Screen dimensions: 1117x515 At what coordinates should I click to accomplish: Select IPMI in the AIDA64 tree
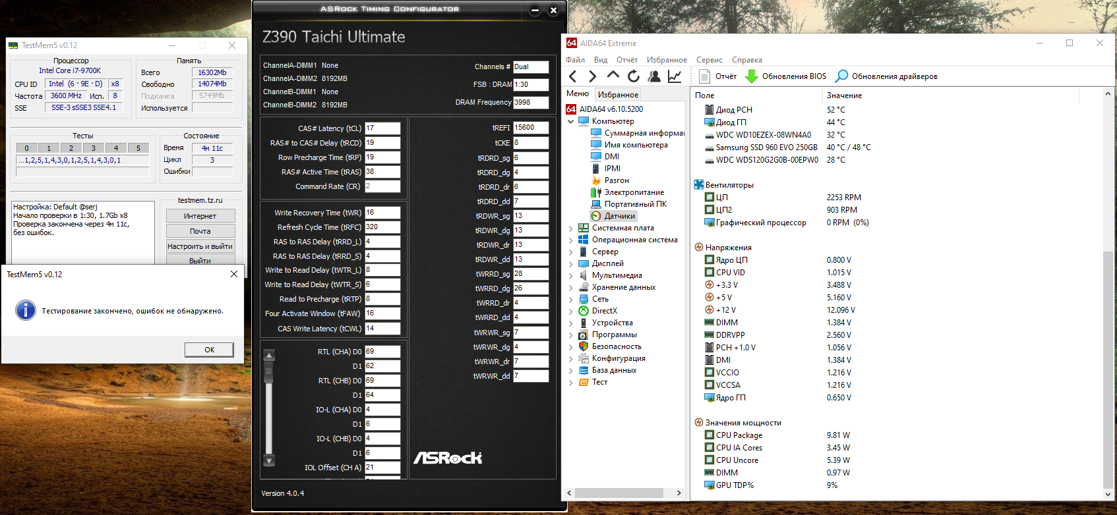(606, 169)
